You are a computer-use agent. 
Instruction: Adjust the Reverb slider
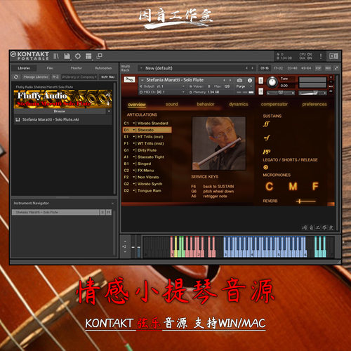pos(305,201)
